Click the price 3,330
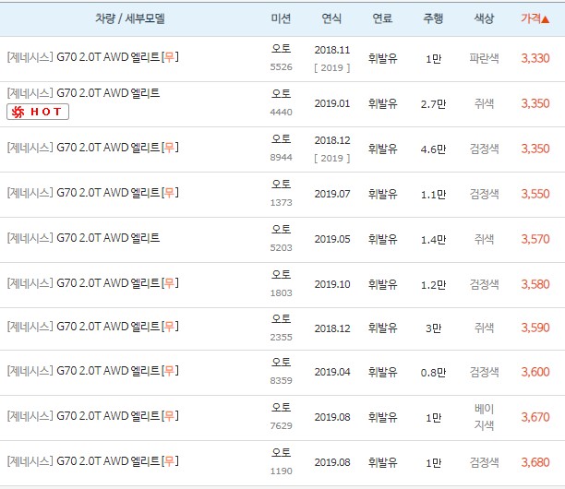This screenshot has height=489, width=565. (x=535, y=58)
